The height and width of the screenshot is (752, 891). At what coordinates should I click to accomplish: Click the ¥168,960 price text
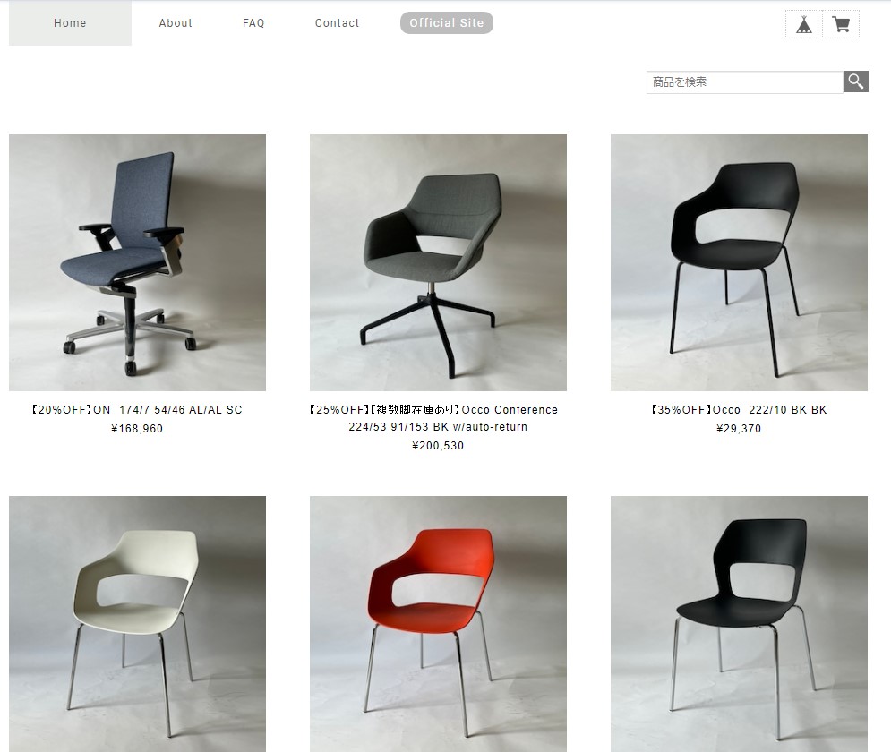click(137, 428)
